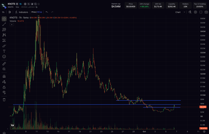Click the Liquidity stat card
Image resolution: width=209 pixels, height=134 pixels.
click(172, 5)
